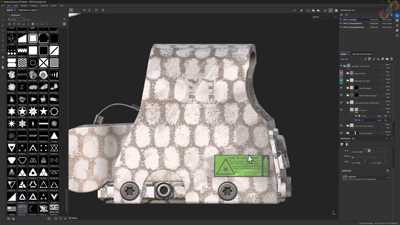Viewport: 400px width, 225px height.
Task: Open the export textures share icon
Action: pyautogui.click(x=397, y=16)
